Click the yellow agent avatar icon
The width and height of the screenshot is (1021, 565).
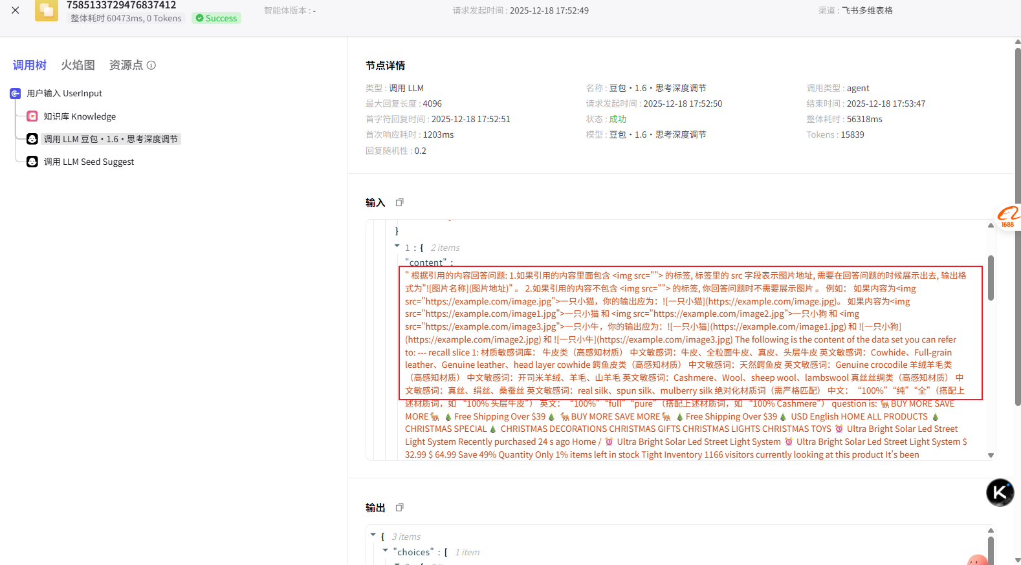click(x=47, y=10)
